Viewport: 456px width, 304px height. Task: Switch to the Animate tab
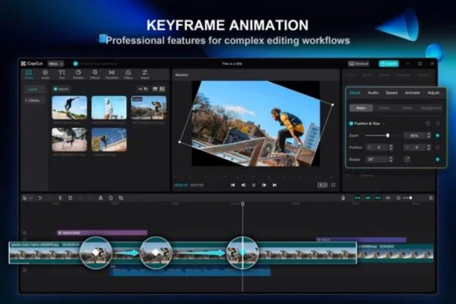pos(413,92)
